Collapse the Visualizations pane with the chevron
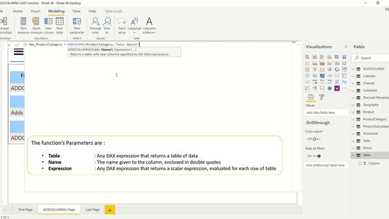 (x=346, y=47)
